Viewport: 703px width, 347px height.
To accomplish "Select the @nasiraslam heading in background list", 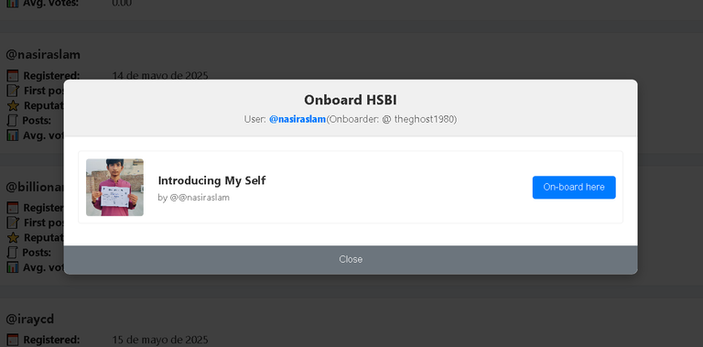I will point(43,55).
